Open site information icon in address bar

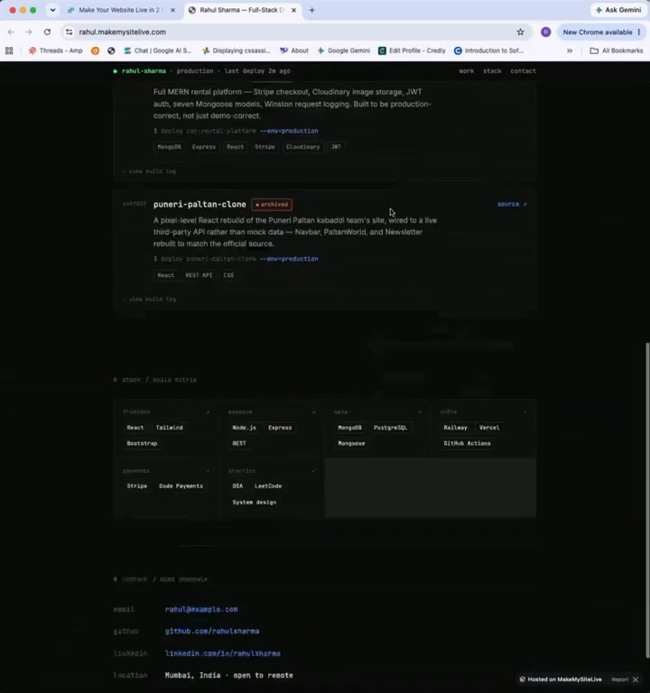tap(69, 32)
